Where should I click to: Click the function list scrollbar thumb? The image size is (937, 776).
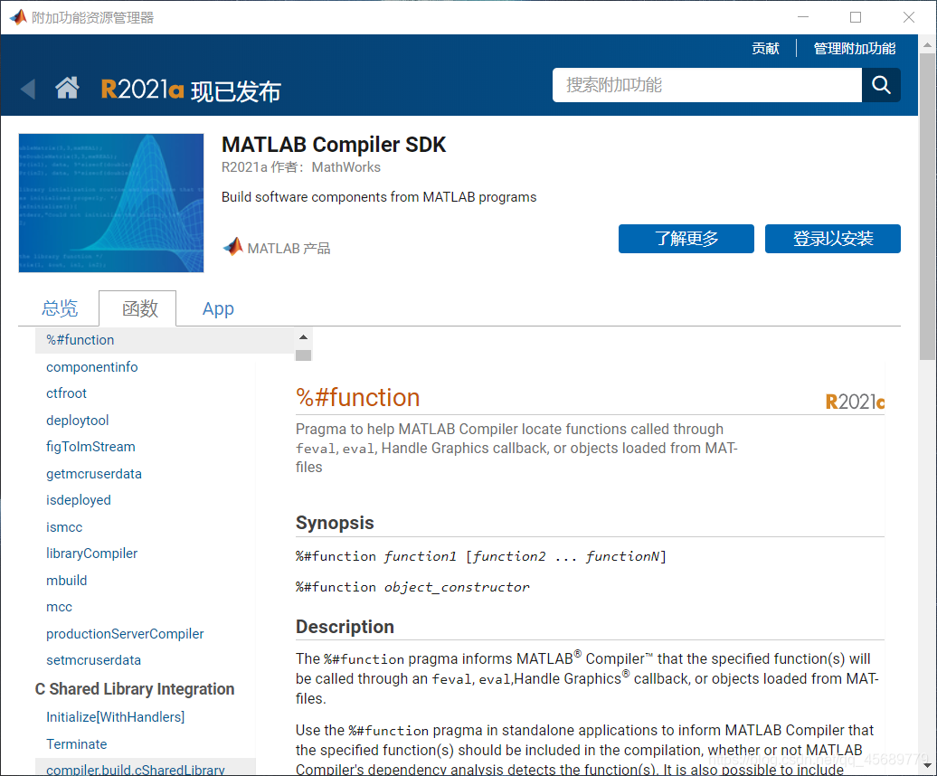coord(304,355)
